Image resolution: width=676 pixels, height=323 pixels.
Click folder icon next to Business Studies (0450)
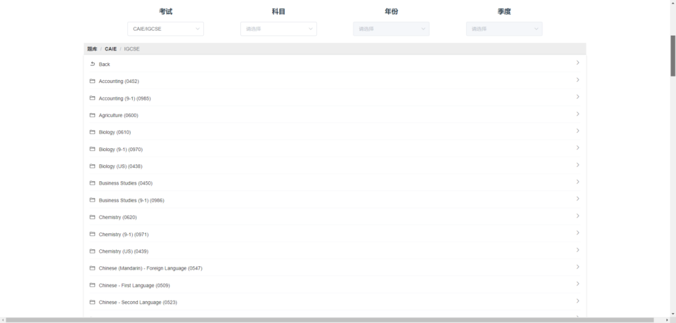(92, 183)
